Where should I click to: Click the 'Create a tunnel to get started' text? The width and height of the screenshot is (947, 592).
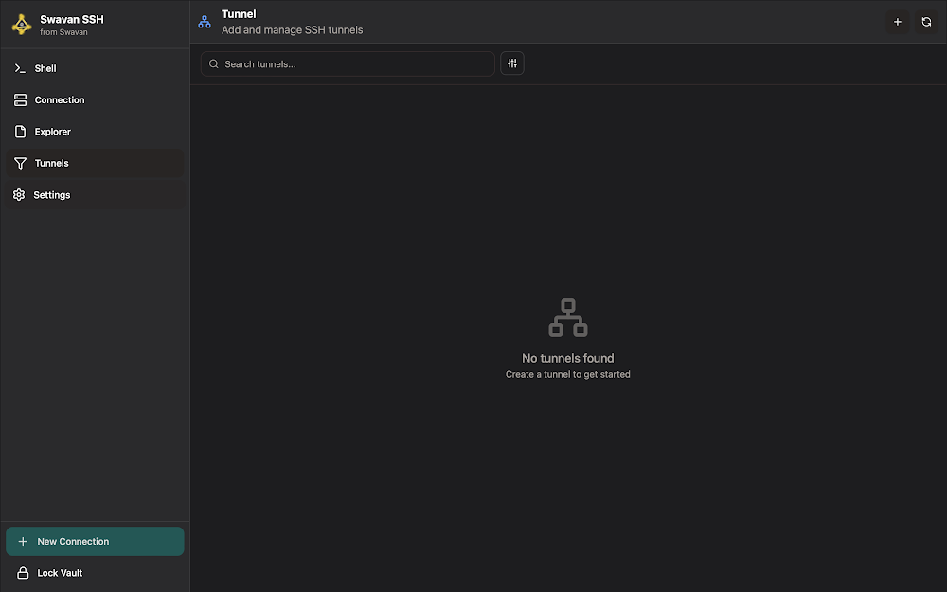pos(567,374)
